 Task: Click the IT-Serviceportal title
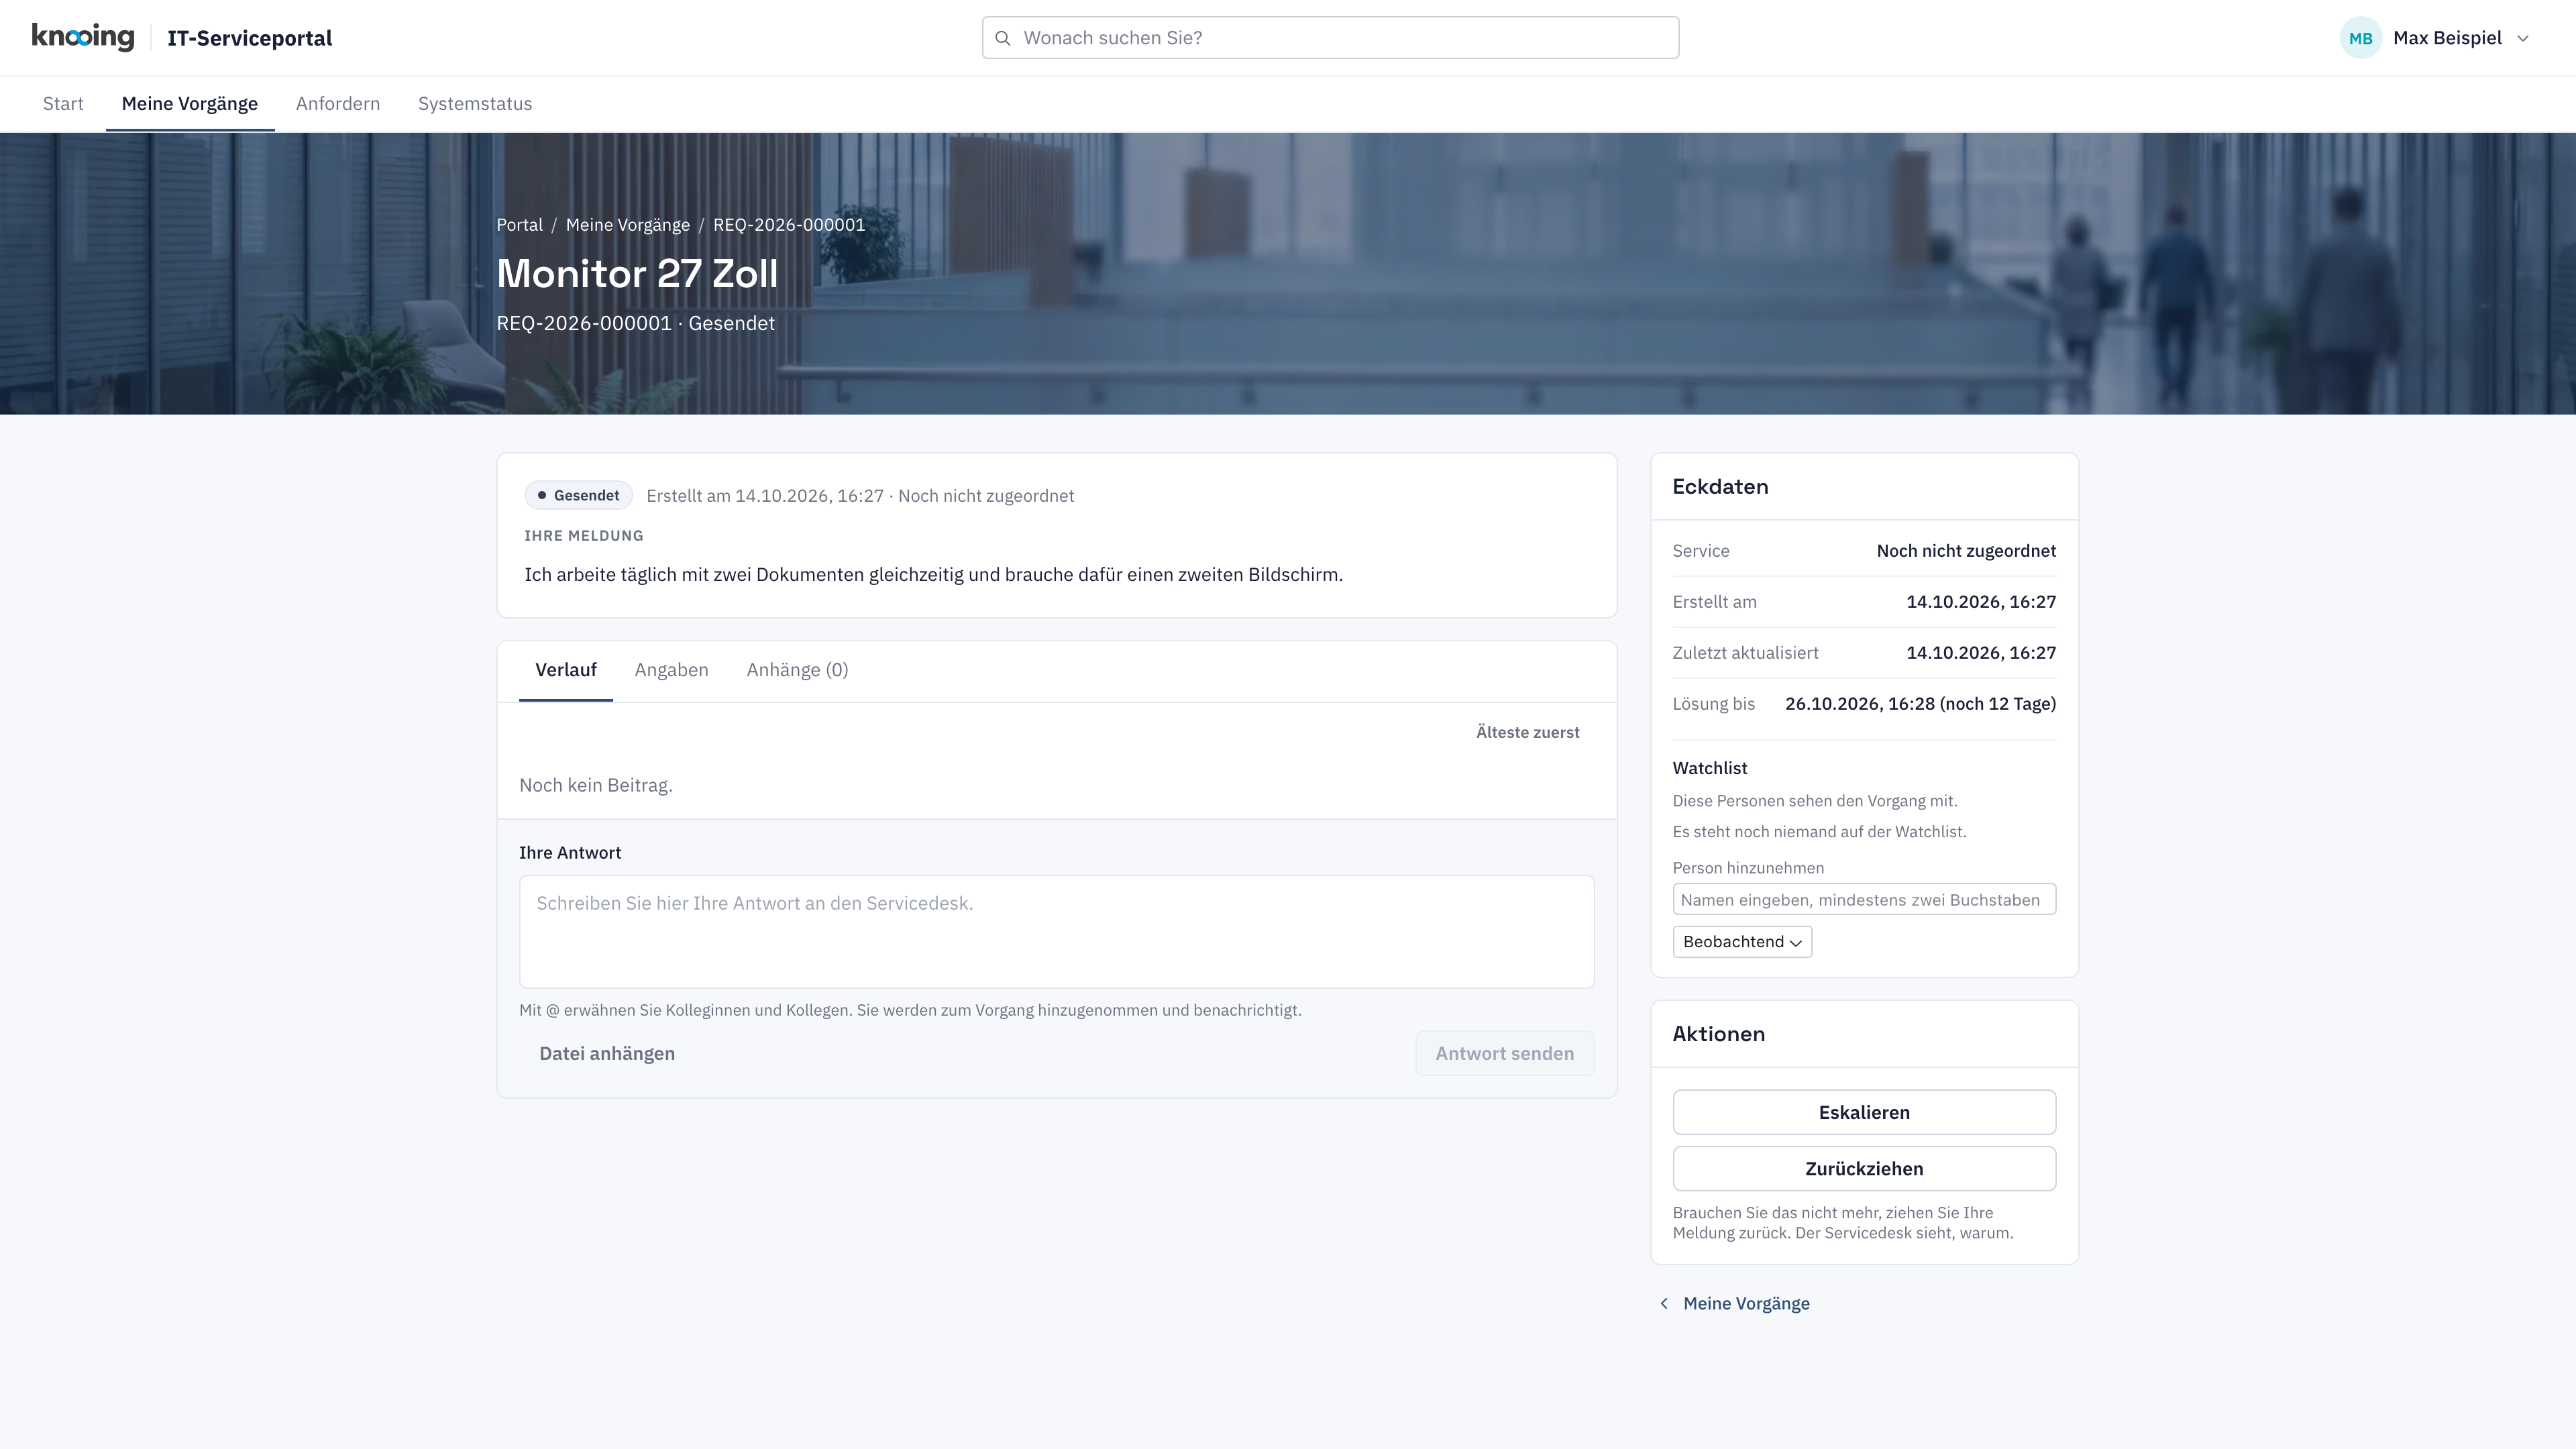pyautogui.click(x=250, y=38)
